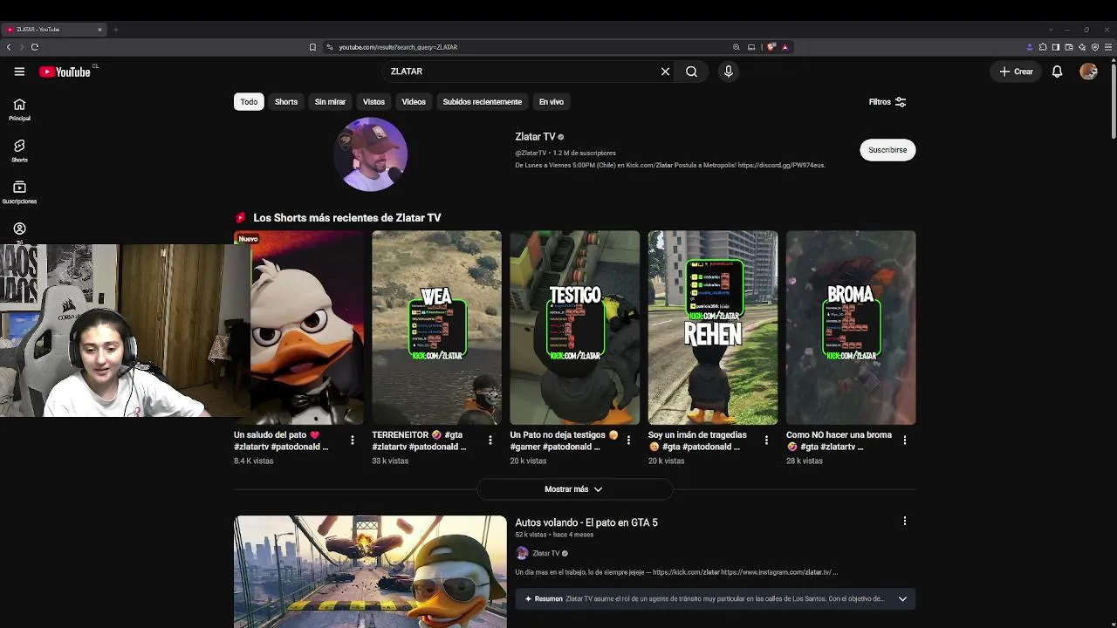Open the zoom magnifier in address bar
This screenshot has width=1117, height=628.
coord(737,47)
